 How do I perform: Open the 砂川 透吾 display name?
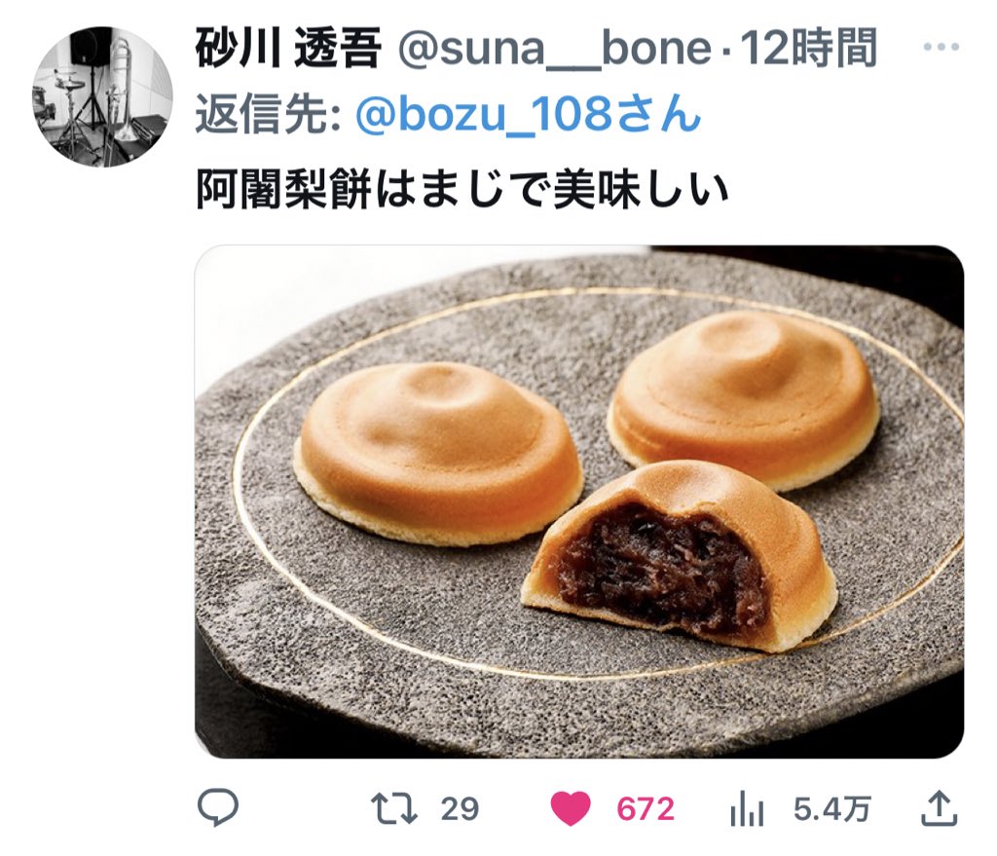(x=288, y=48)
